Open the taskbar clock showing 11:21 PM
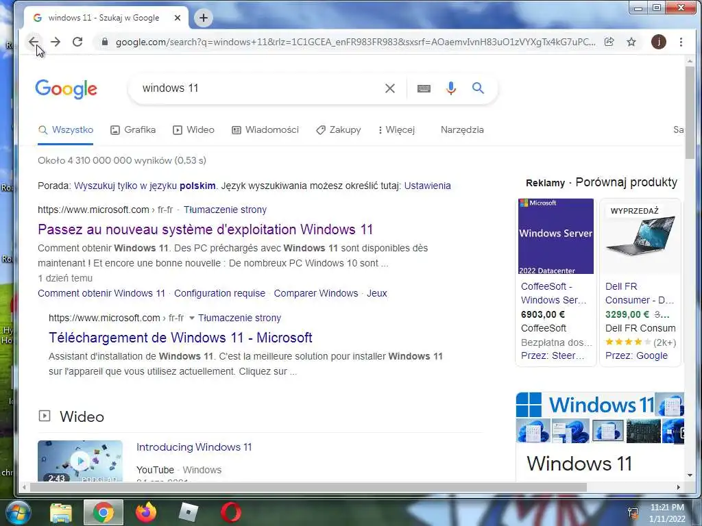The height and width of the screenshot is (526, 702). pyautogui.click(x=667, y=513)
